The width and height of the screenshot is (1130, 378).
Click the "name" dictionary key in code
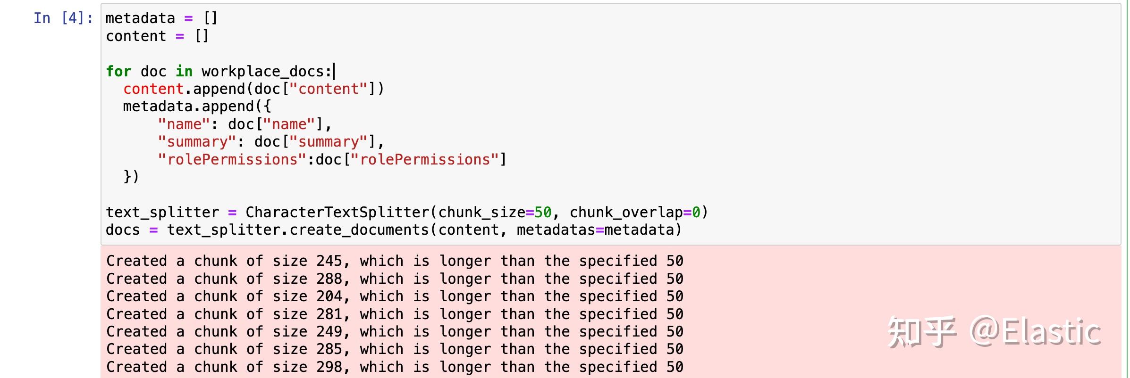(183, 124)
